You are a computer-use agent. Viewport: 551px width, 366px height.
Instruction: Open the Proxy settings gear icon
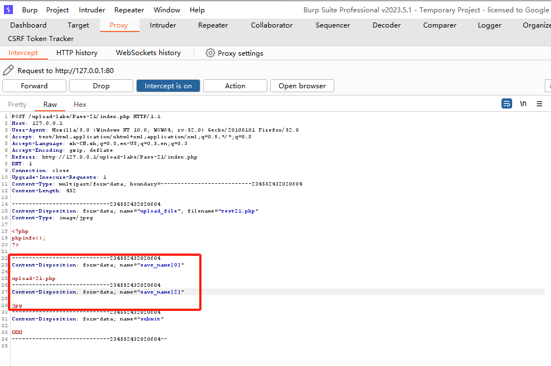(x=210, y=53)
